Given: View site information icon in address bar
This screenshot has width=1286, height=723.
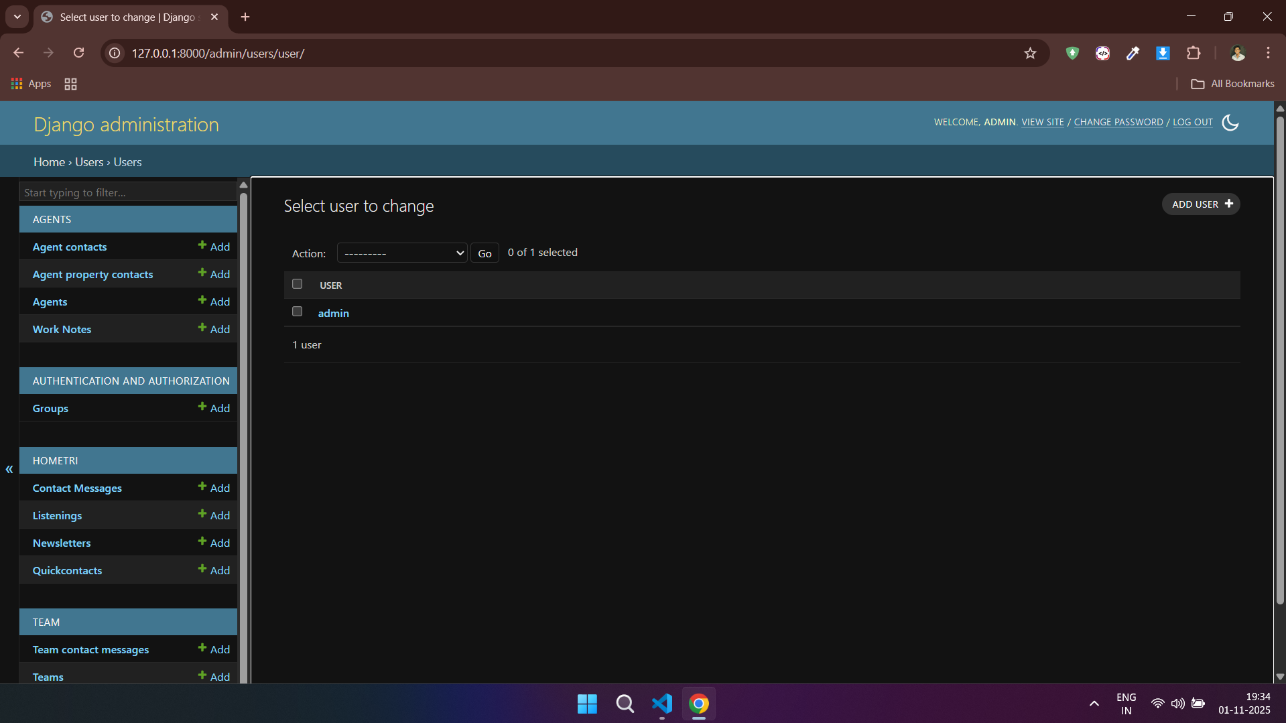Looking at the screenshot, I should [115, 53].
